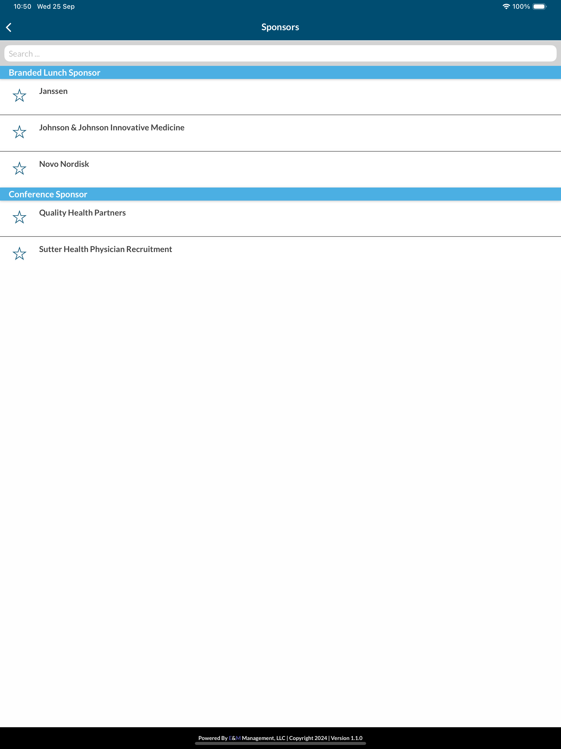Favorite Sutter Health Physician Recruitment star
Image resolution: width=561 pixels, height=749 pixels.
pyautogui.click(x=19, y=254)
